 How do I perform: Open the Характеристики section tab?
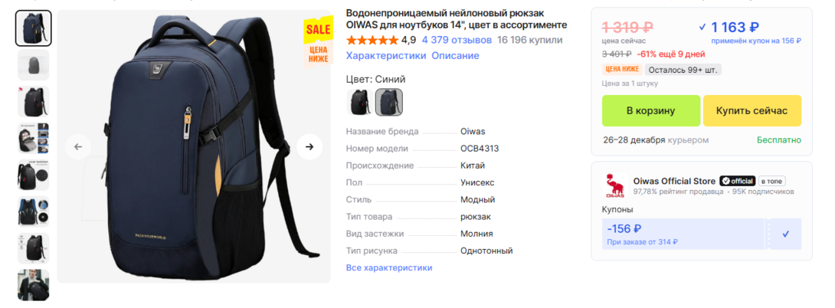386,55
